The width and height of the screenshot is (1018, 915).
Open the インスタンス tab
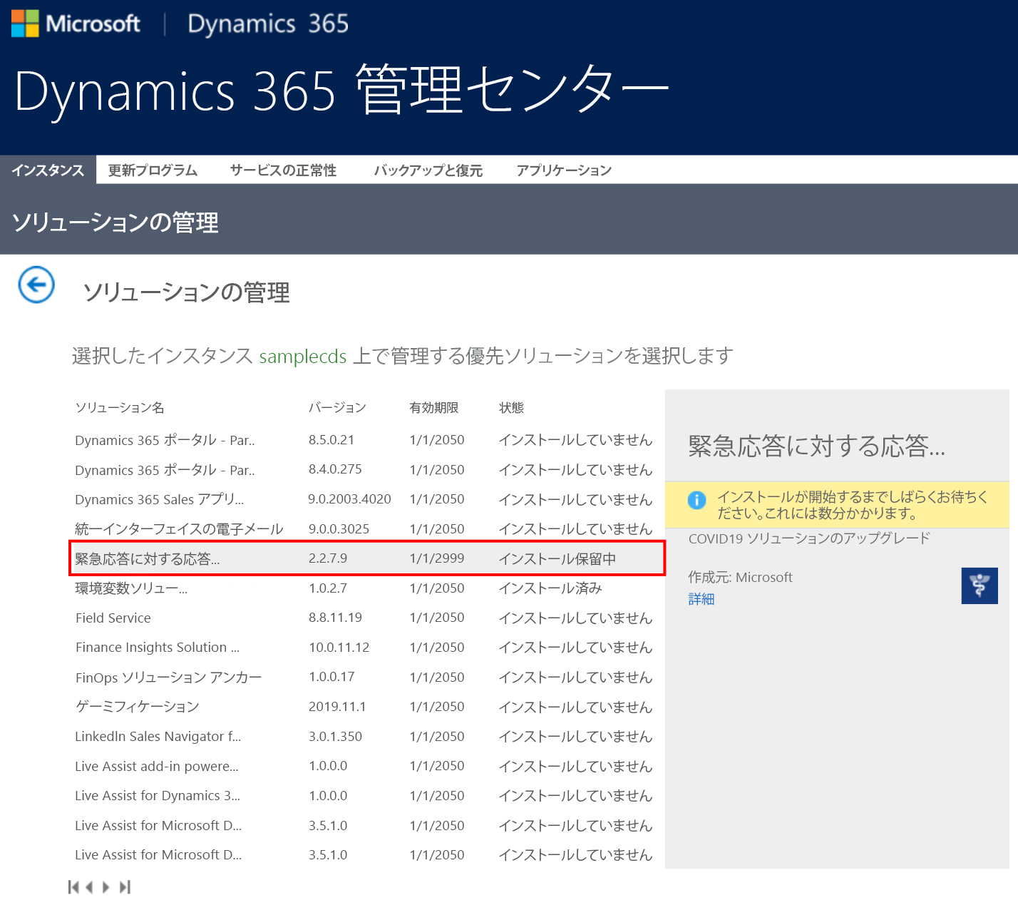coord(48,170)
